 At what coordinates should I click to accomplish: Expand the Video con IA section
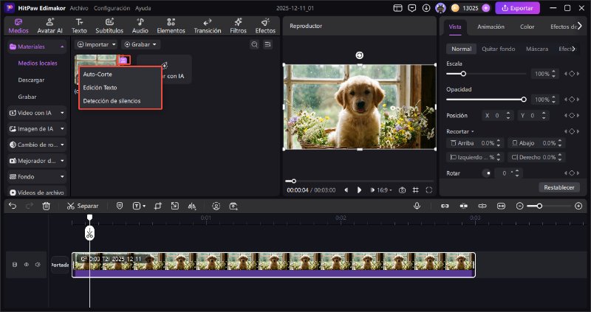point(37,113)
